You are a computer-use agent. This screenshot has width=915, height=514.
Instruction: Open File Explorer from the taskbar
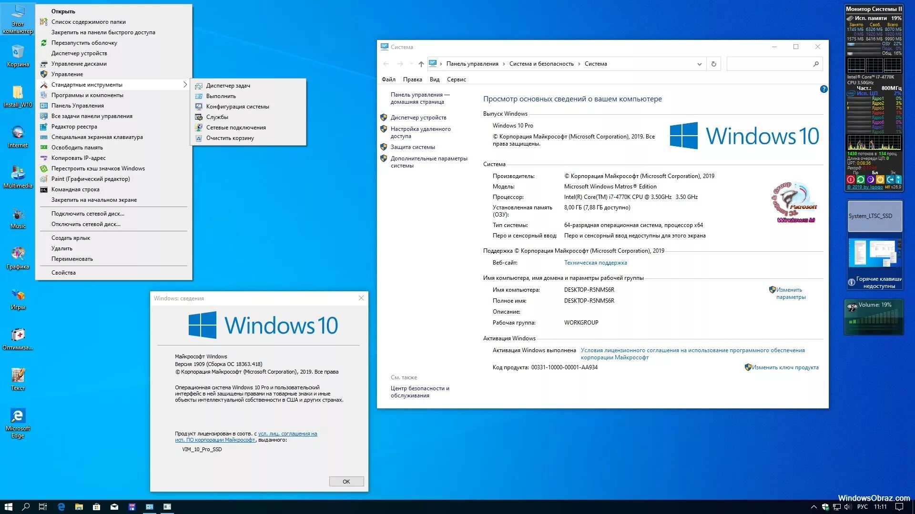click(79, 507)
